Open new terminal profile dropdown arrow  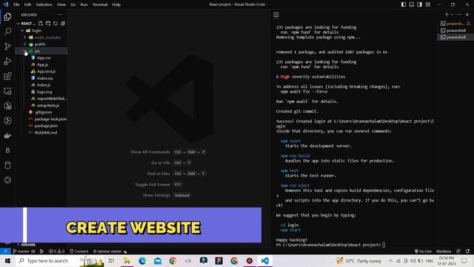[x=452, y=15]
